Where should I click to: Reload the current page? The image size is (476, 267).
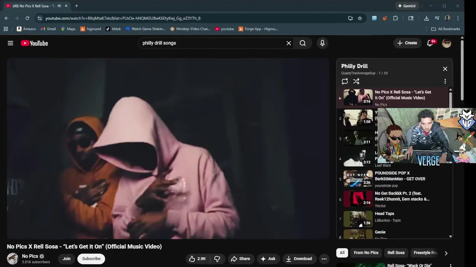(x=27, y=18)
